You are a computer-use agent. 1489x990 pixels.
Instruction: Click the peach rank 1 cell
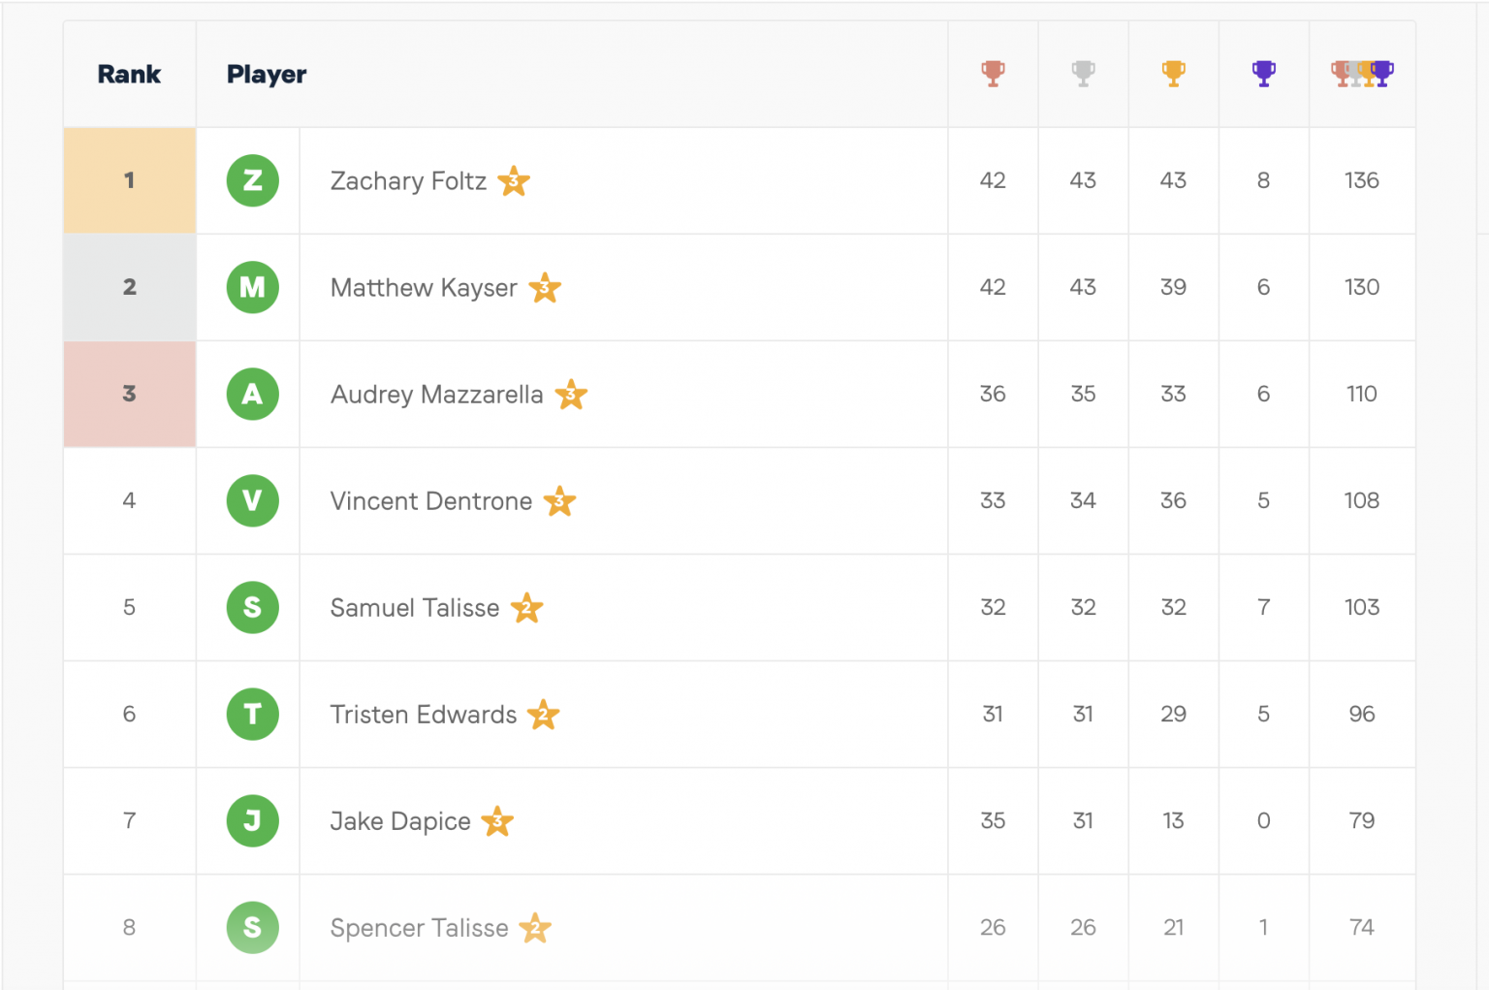pos(130,180)
